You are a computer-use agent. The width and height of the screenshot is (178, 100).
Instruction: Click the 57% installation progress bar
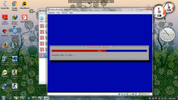[99, 51]
